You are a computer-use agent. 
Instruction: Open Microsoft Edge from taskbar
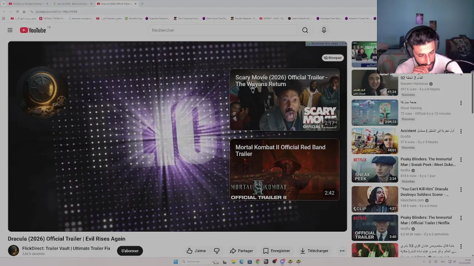point(241,262)
